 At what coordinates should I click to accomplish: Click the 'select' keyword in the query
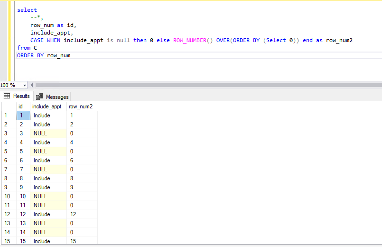[x=27, y=10]
